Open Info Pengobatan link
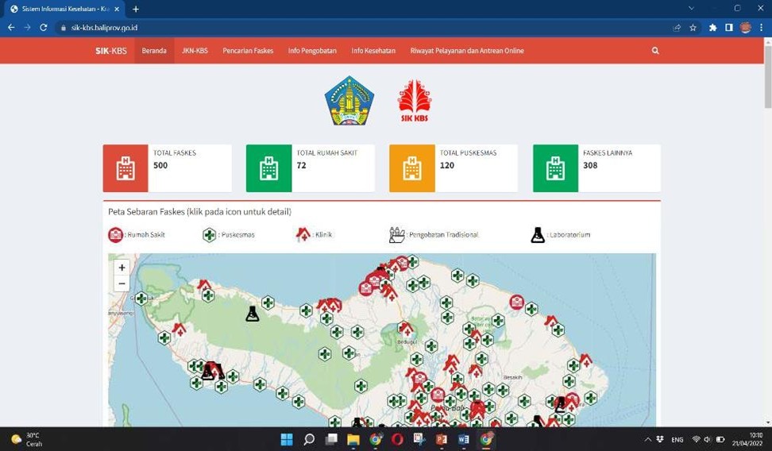This screenshot has height=451, width=772. (x=312, y=51)
